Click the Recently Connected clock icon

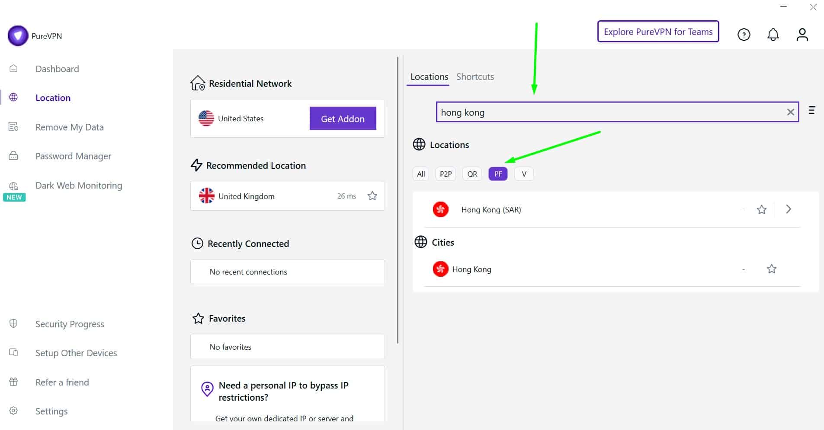pyautogui.click(x=197, y=243)
